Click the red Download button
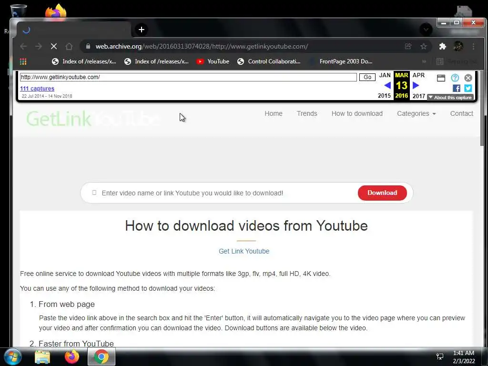 pos(382,193)
